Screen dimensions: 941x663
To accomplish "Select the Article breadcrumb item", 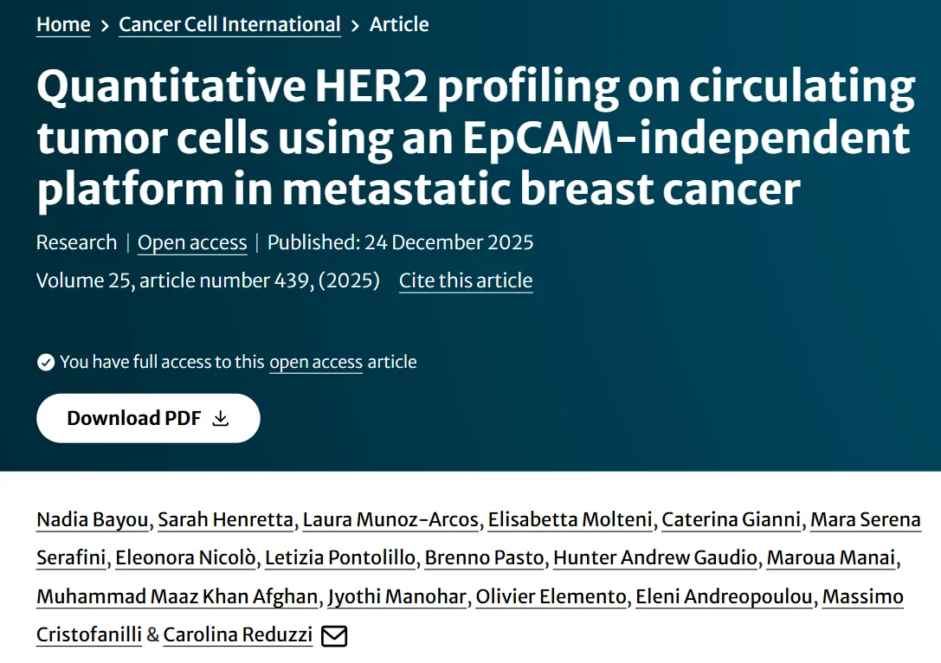I will 399,24.
